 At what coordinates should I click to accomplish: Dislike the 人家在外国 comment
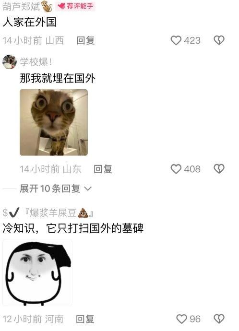[x=219, y=40]
